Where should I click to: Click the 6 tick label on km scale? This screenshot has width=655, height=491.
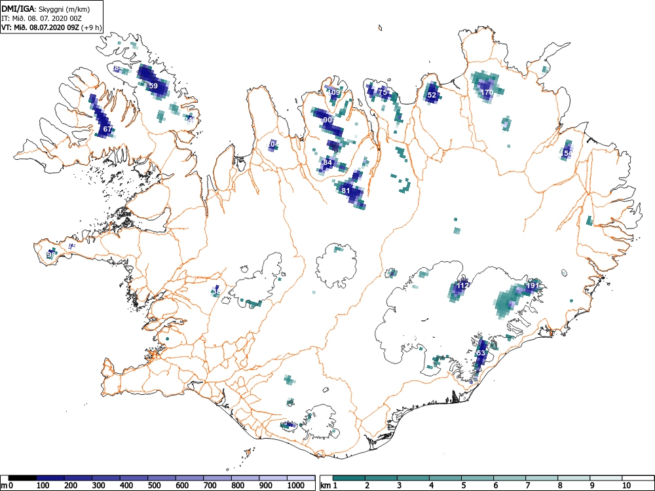496,486
